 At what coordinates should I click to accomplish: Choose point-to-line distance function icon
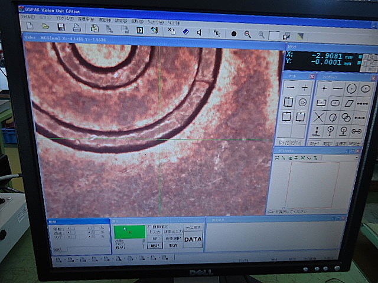click(316, 131)
